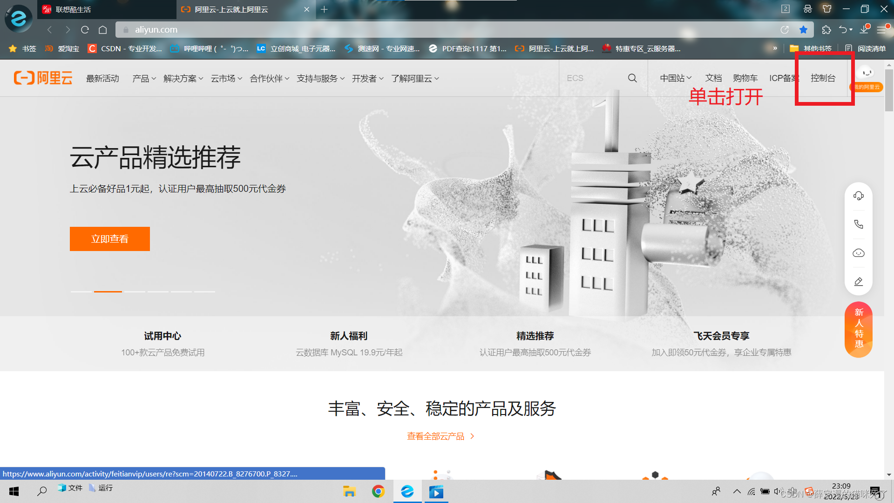Close the 阿里云 browser tab
This screenshot has width=894, height=503.
pos(307,9)
